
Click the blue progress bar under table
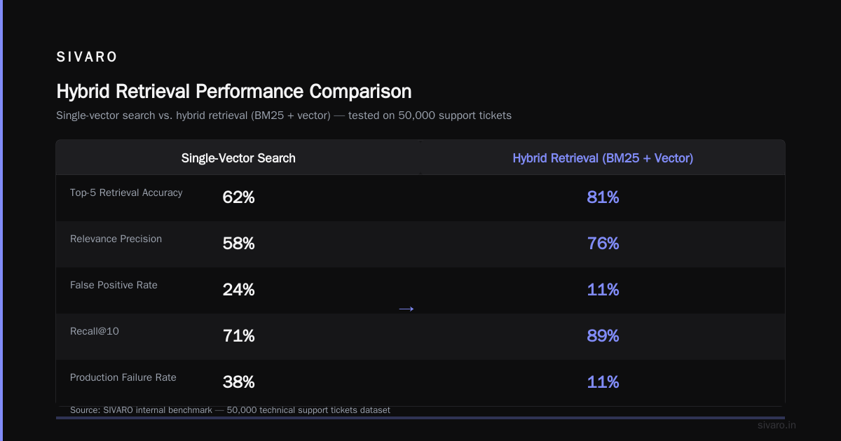420,418
